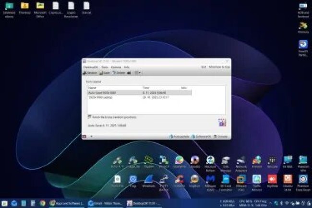Click the purple icon-grid image in DesktopOK

(x=222, y=122)
